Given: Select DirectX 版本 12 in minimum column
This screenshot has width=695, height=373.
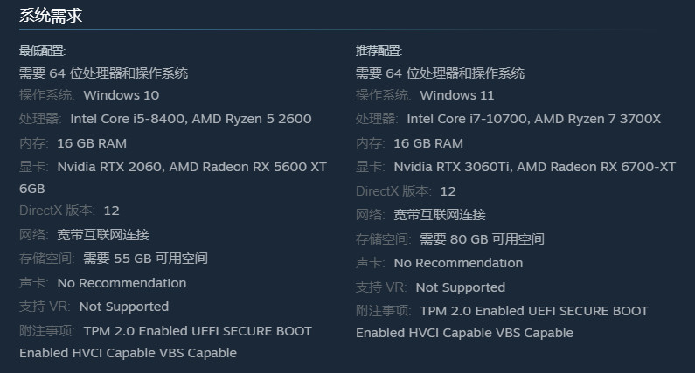Looking at the screenshot, I should pos(111,211).
